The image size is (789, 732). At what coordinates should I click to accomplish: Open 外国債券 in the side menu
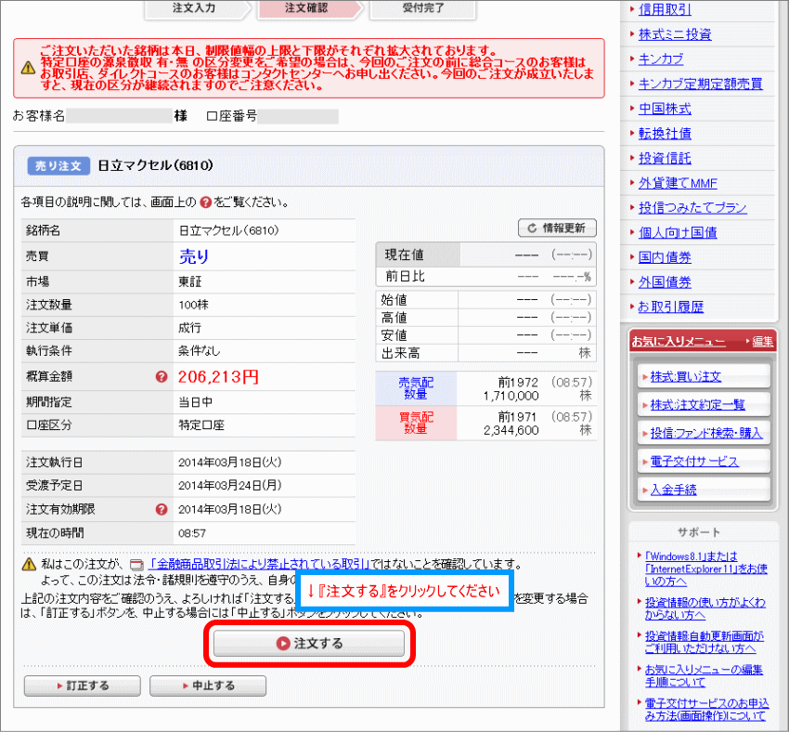[665, 281]
